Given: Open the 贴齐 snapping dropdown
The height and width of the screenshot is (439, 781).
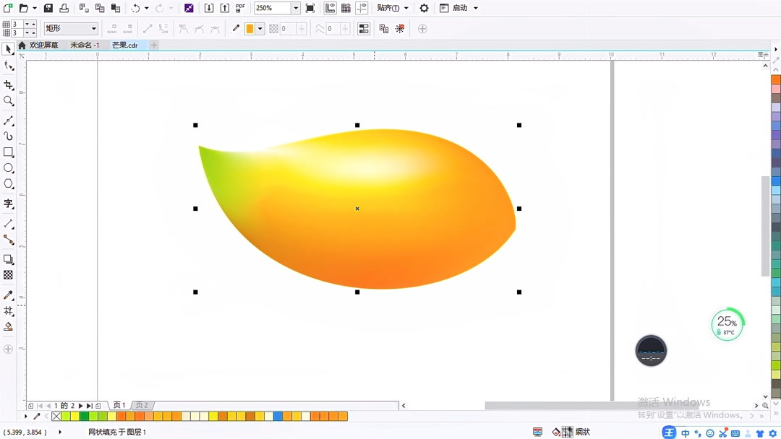Looking at the screenshot, I should click(x=406, y=8).
